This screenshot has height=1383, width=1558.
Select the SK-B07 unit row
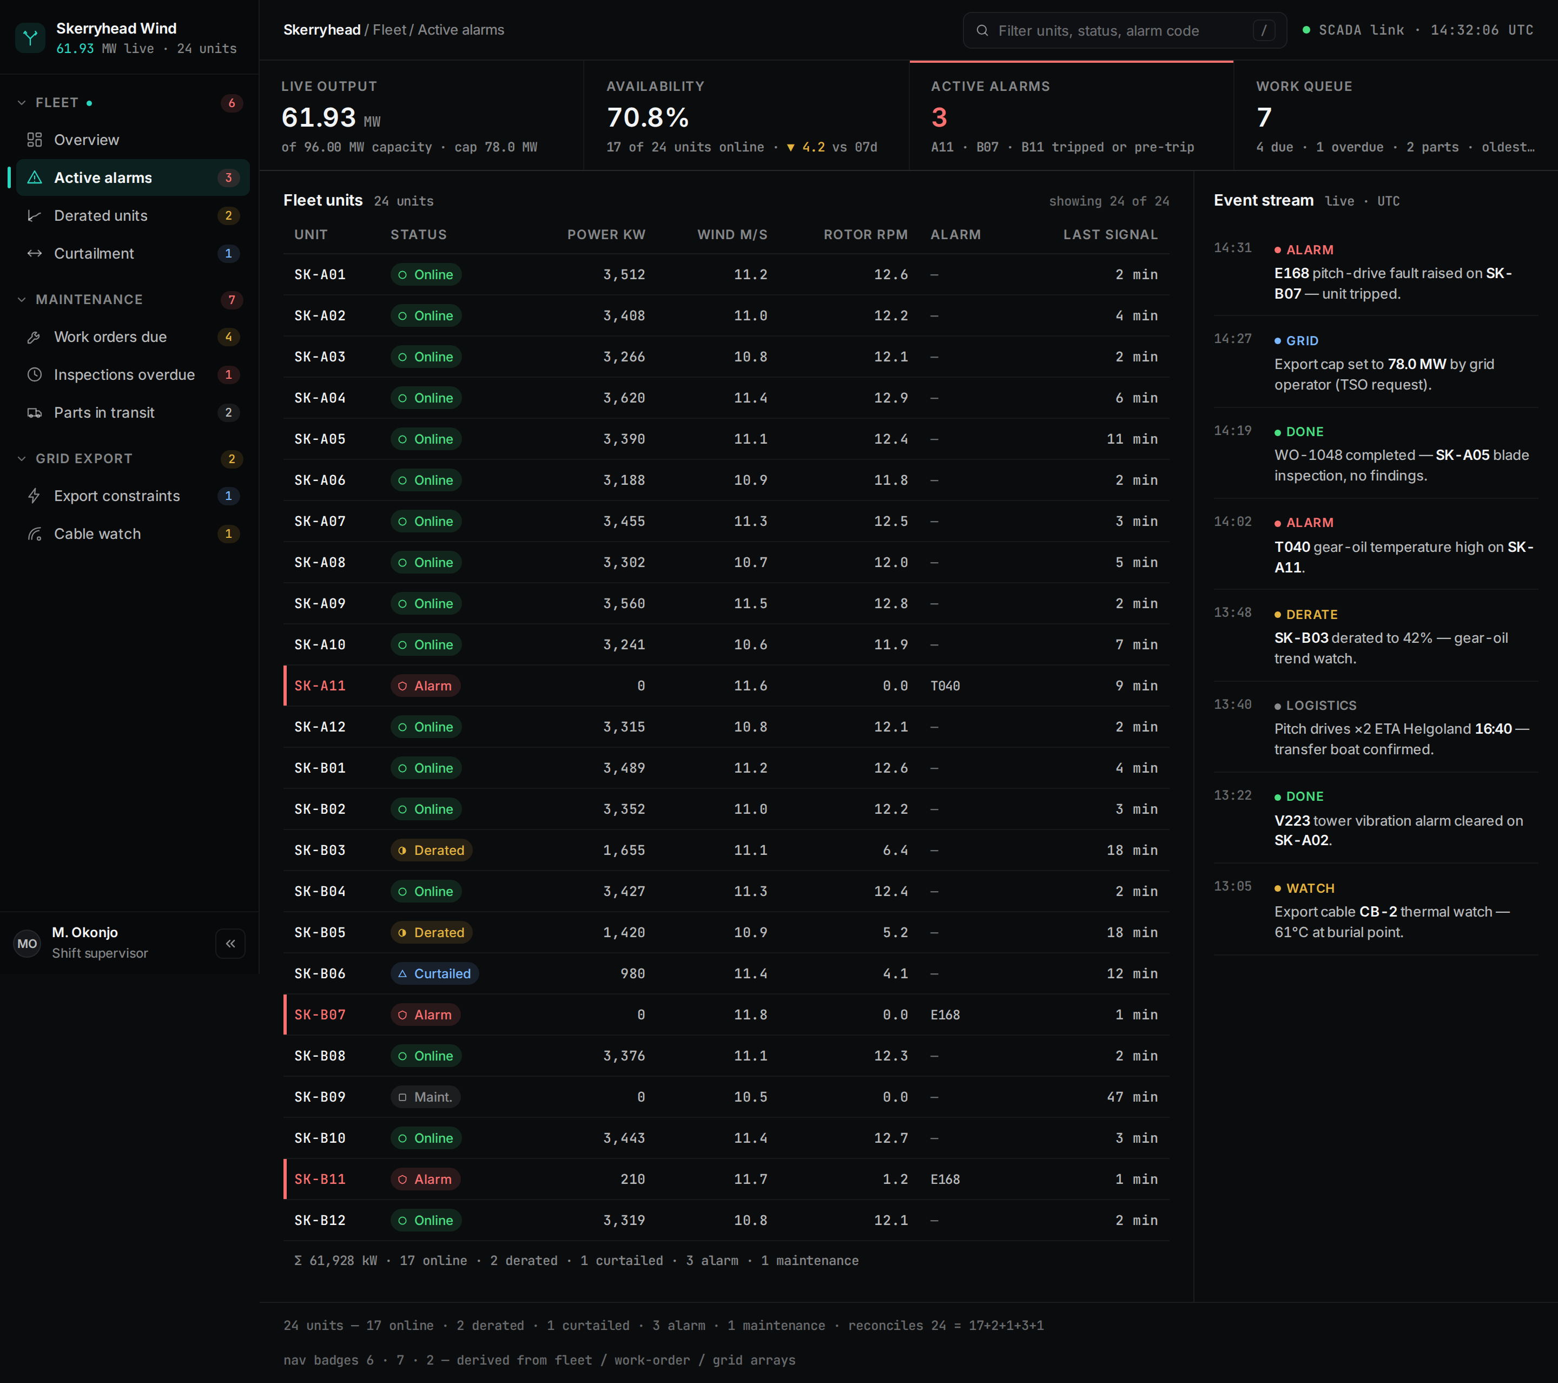(x=727, y=1015)
